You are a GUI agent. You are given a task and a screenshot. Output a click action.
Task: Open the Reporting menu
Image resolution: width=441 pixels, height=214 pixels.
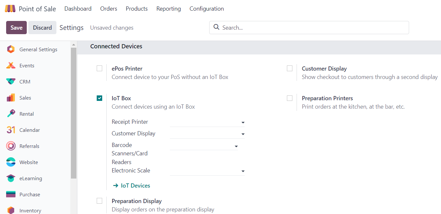[x=168, y=9]
